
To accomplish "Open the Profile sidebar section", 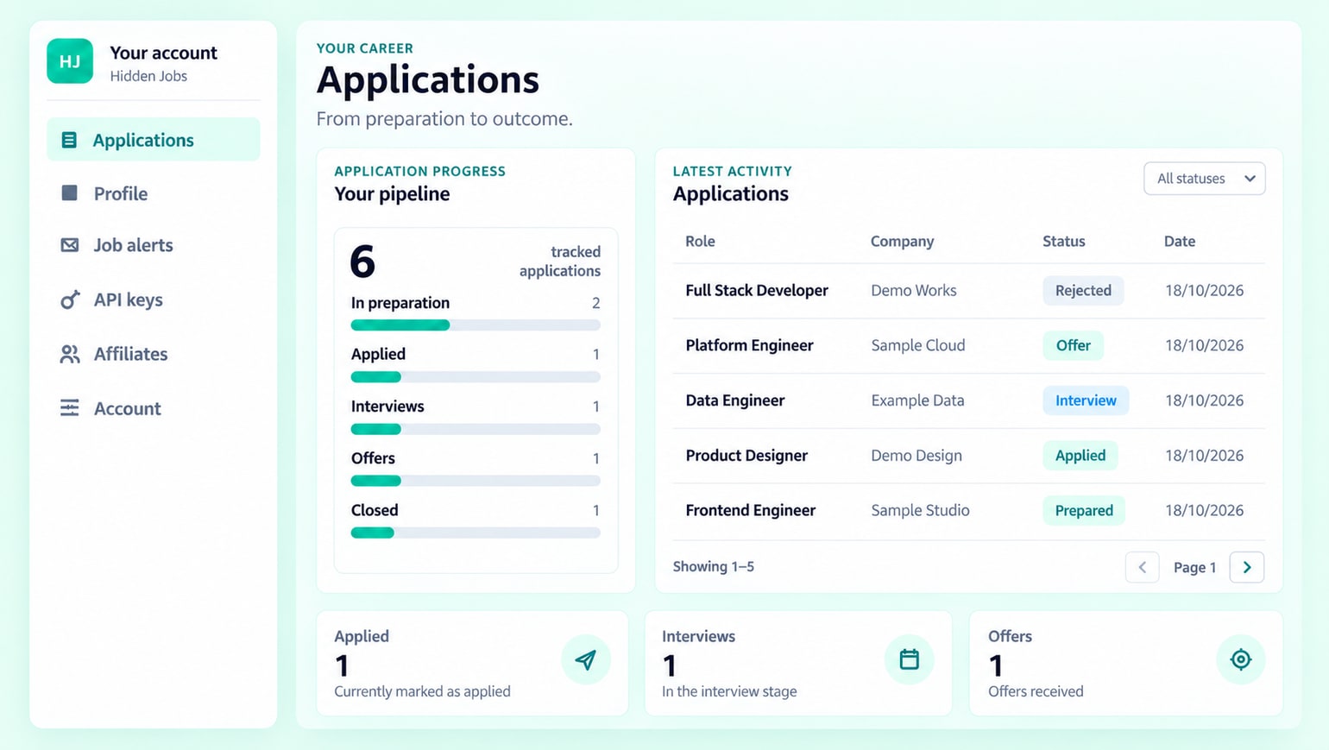I will 154,193.
